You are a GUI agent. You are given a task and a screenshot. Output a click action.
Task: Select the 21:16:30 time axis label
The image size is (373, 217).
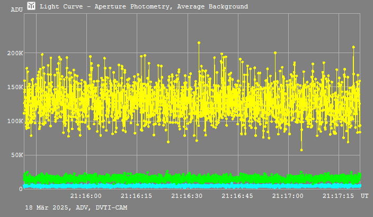point(186,196)
